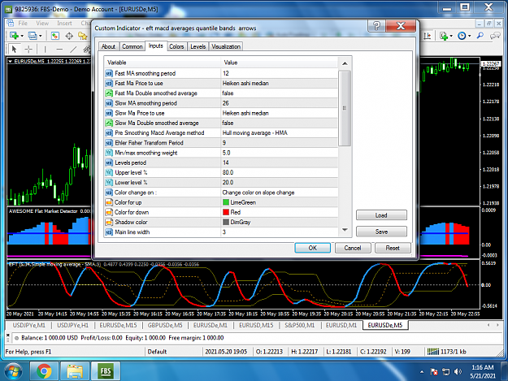Click the inputs list scroll down arrow
This screenshot has width=508, height=381.
pos(345,230)
